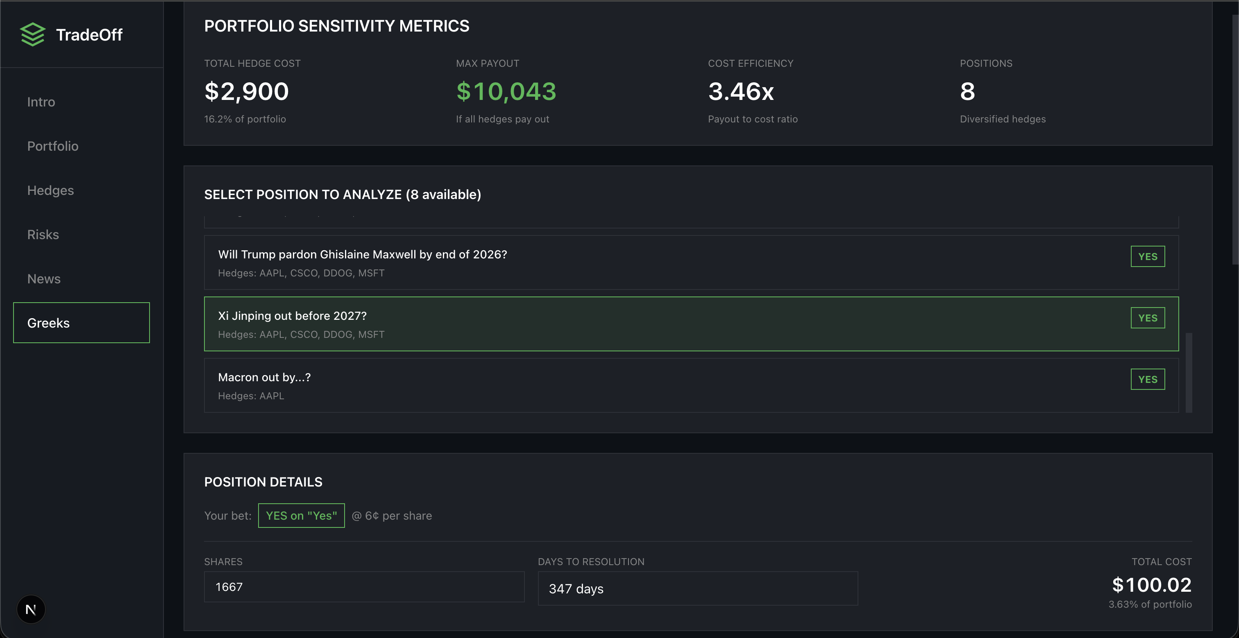Viewport: 1239px width, 638px height.
Task: Click the Days to Resolution field
Action: [697, 588]
